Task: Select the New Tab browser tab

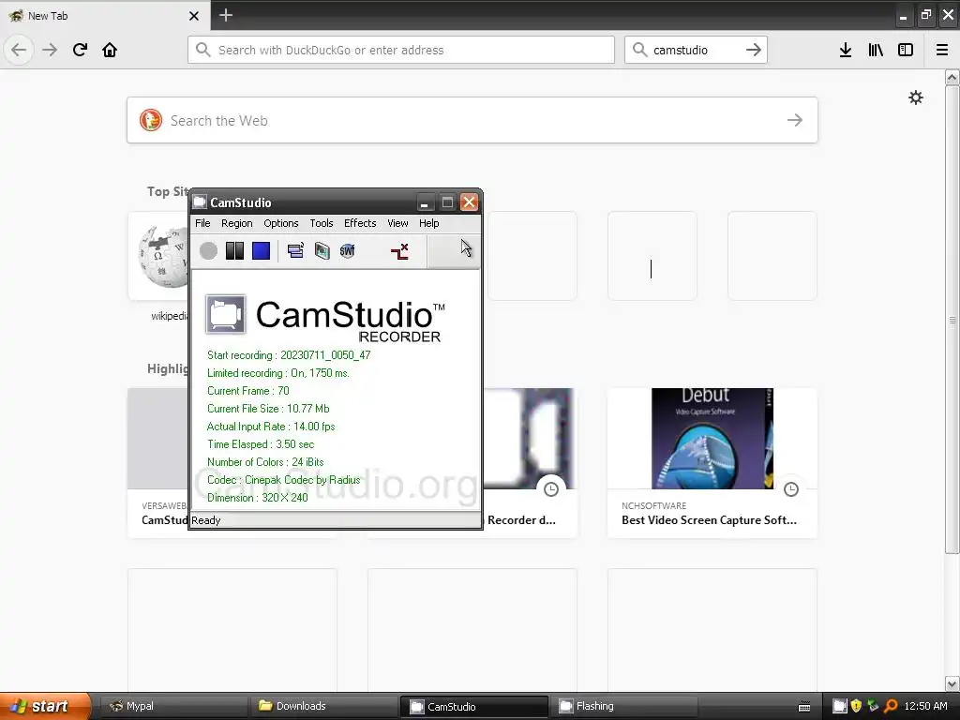Action: (x=105, y=15)
